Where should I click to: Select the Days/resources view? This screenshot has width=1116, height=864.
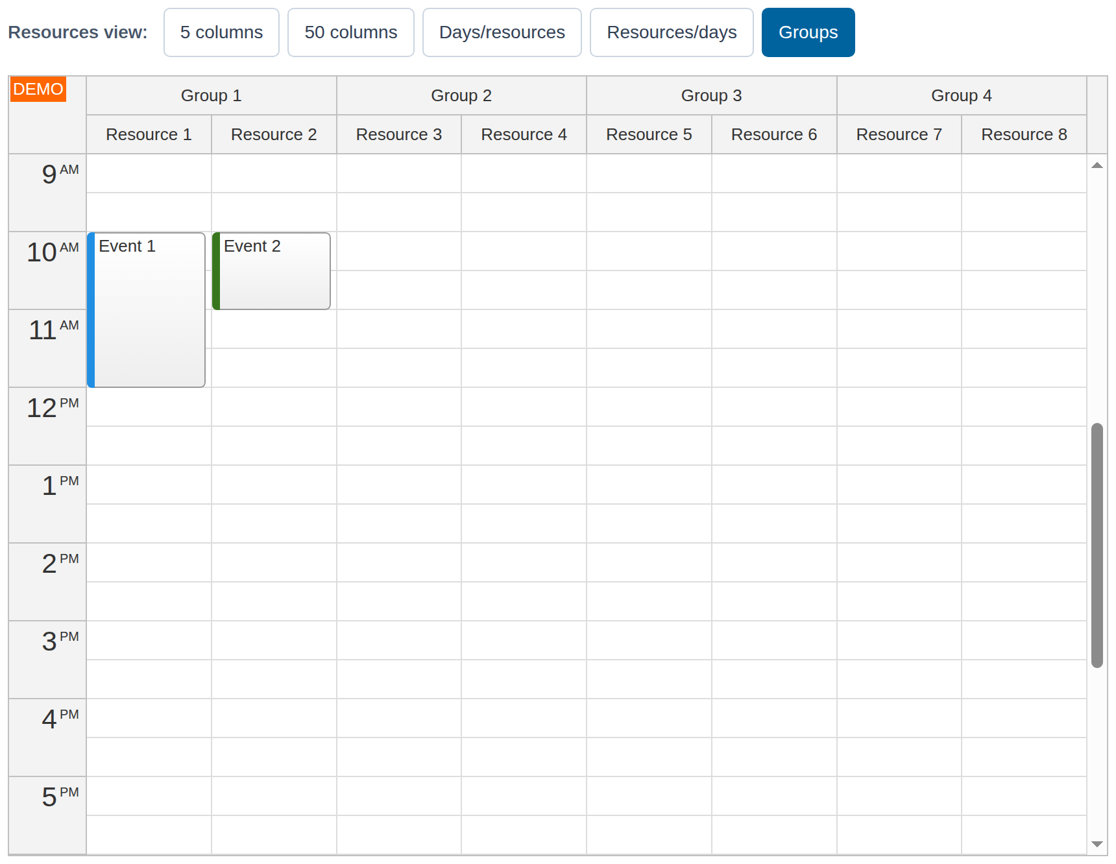click(x=502, y=32)
